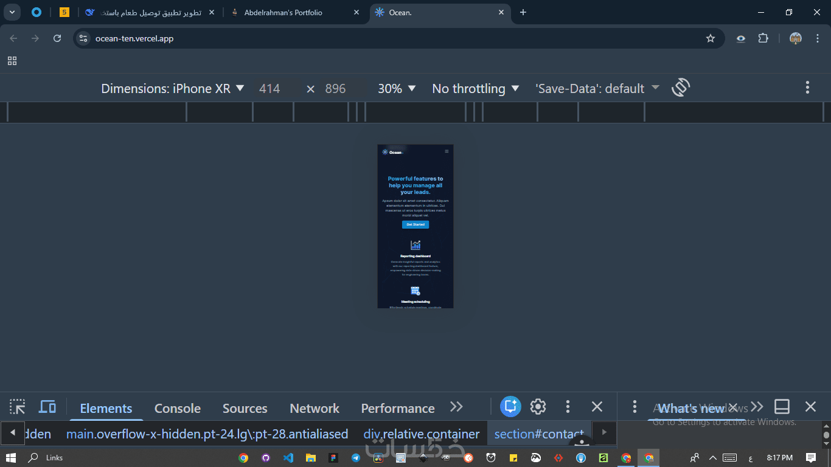Open the Windows Start menu

pyautogui.click(x=10, y=458)
